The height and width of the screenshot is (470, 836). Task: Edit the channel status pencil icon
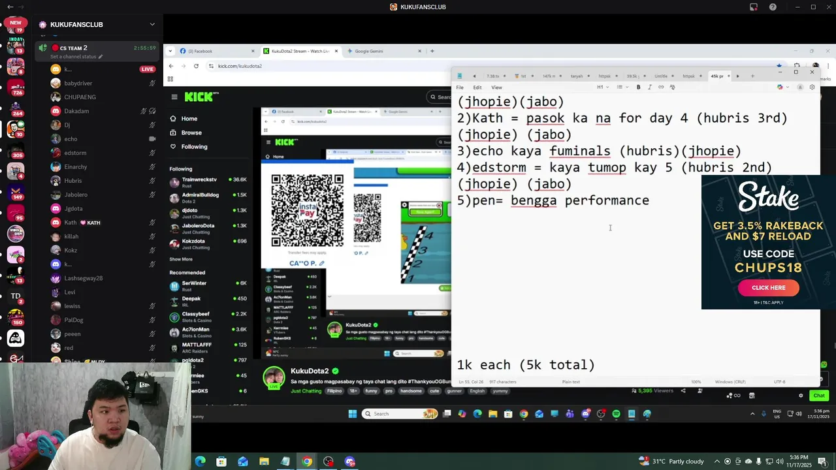[x=100, y=57]
